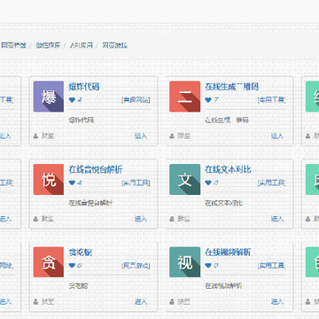Click the author icon in 贪吃蛇 card
Viewport: 319px width, 319px height.
click(35, 301)
